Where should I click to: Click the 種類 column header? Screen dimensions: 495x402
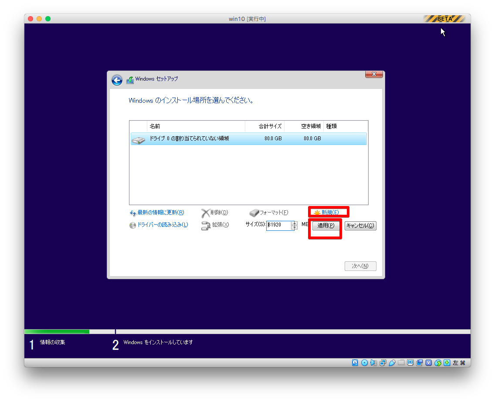coord(346,126)
